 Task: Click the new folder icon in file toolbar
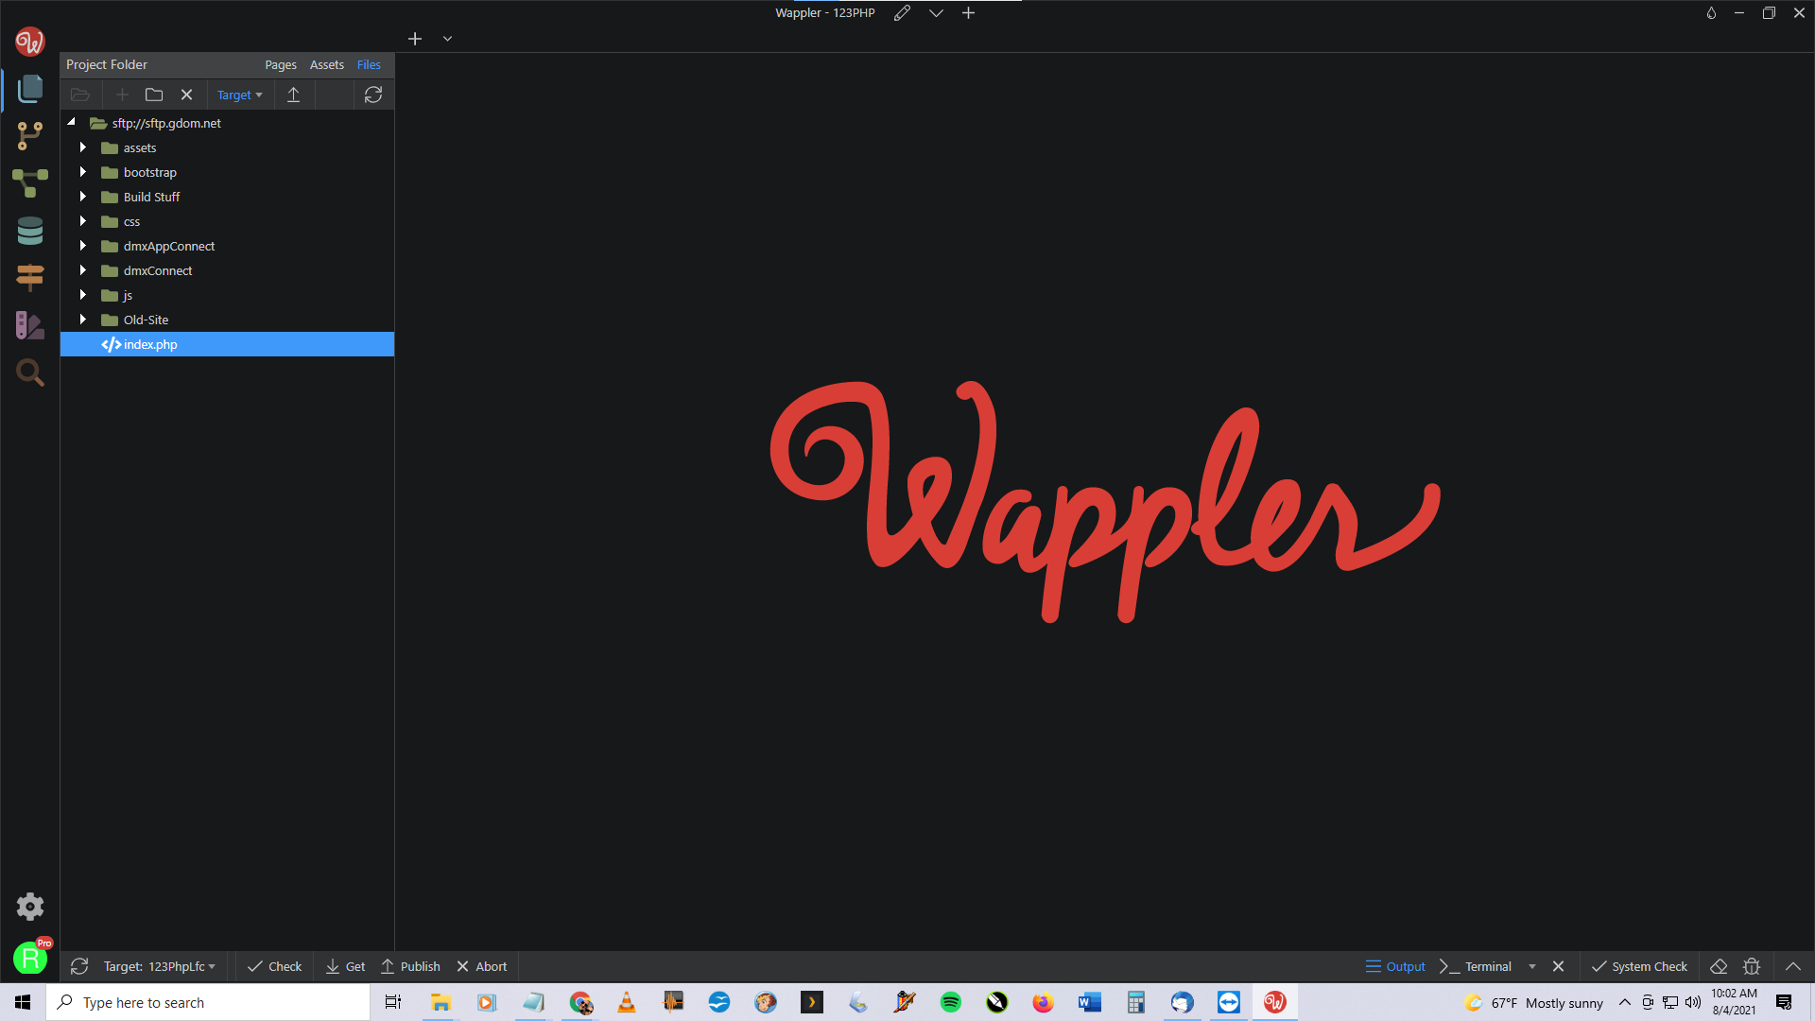coord(154,95)
